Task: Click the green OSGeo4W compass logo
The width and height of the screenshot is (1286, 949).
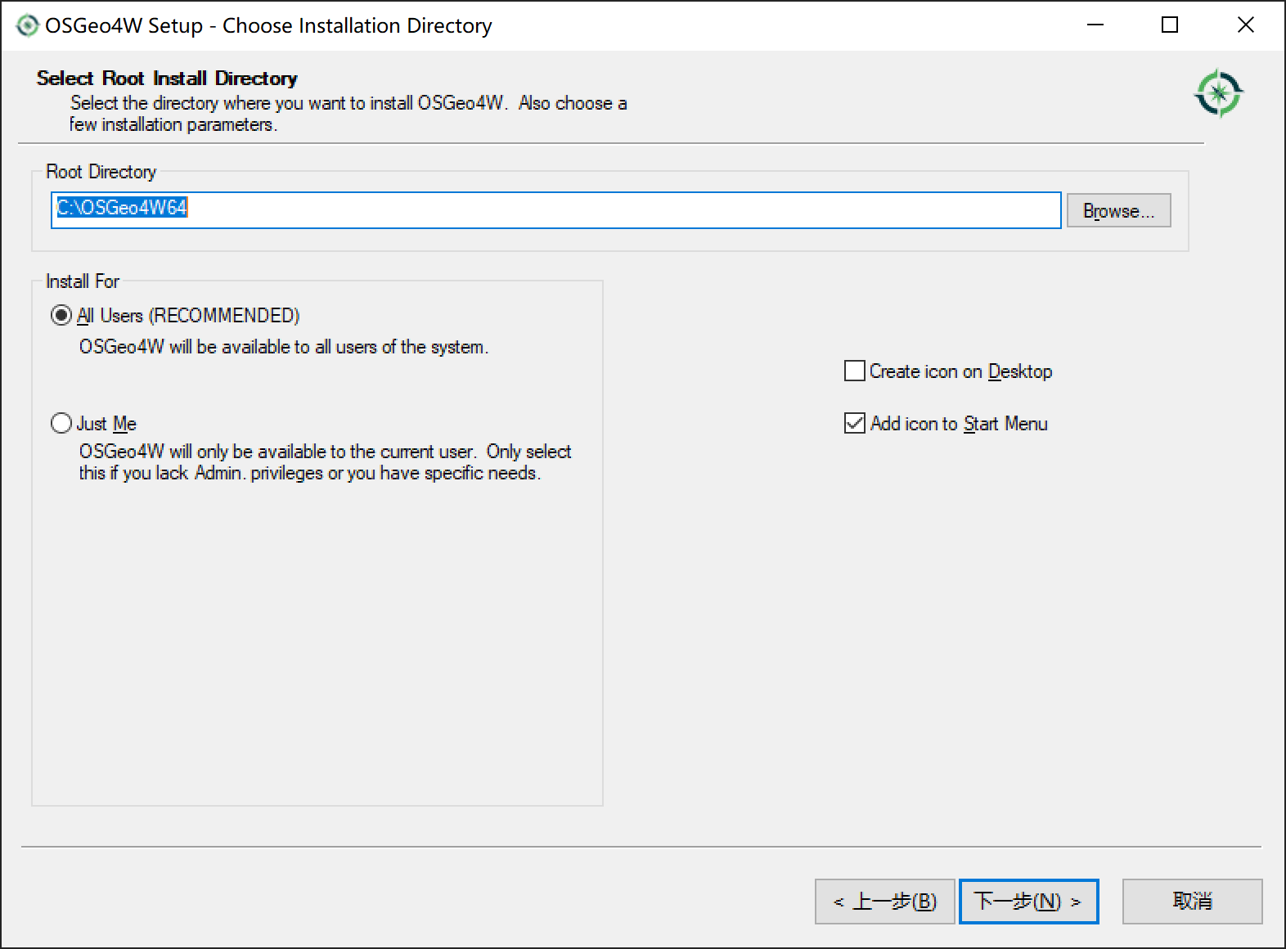Action: point(1218,92)
